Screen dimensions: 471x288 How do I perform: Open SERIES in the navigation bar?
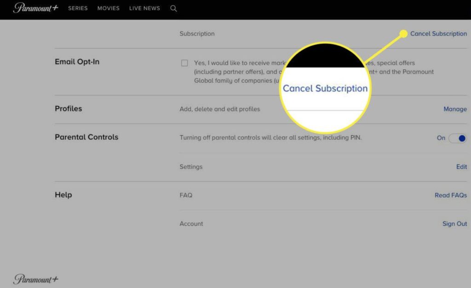pyautogui.click(x=77, y=8)
